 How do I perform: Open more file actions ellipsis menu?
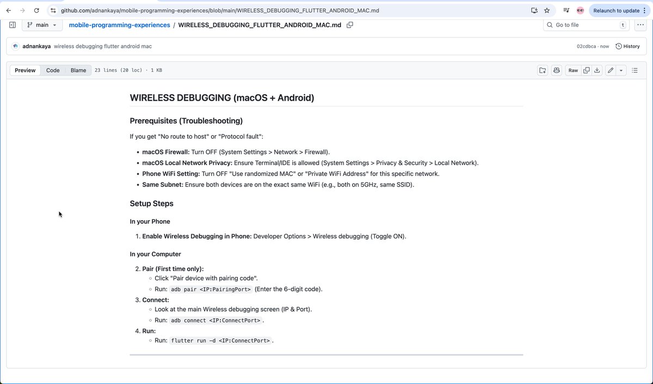point(640,25)
